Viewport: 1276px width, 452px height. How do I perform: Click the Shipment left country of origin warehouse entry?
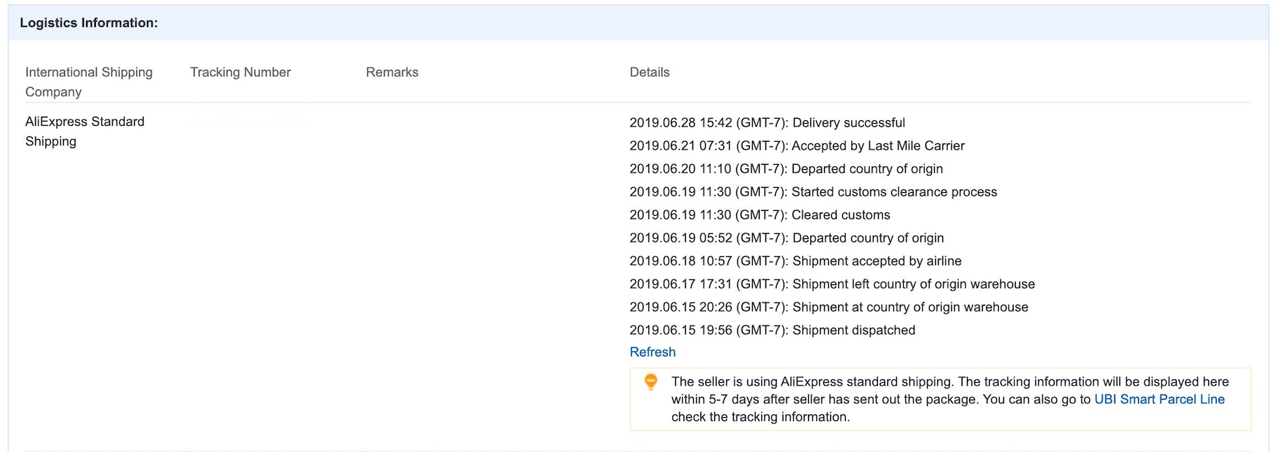(832, 284)
